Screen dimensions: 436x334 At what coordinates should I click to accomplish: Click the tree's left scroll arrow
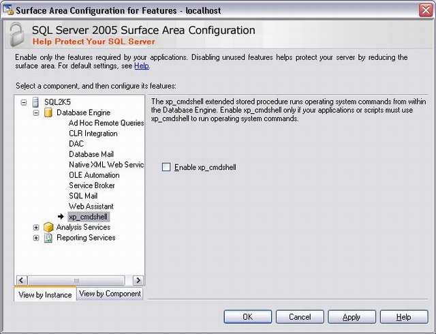pyautogui.click(x=22, y=280)
